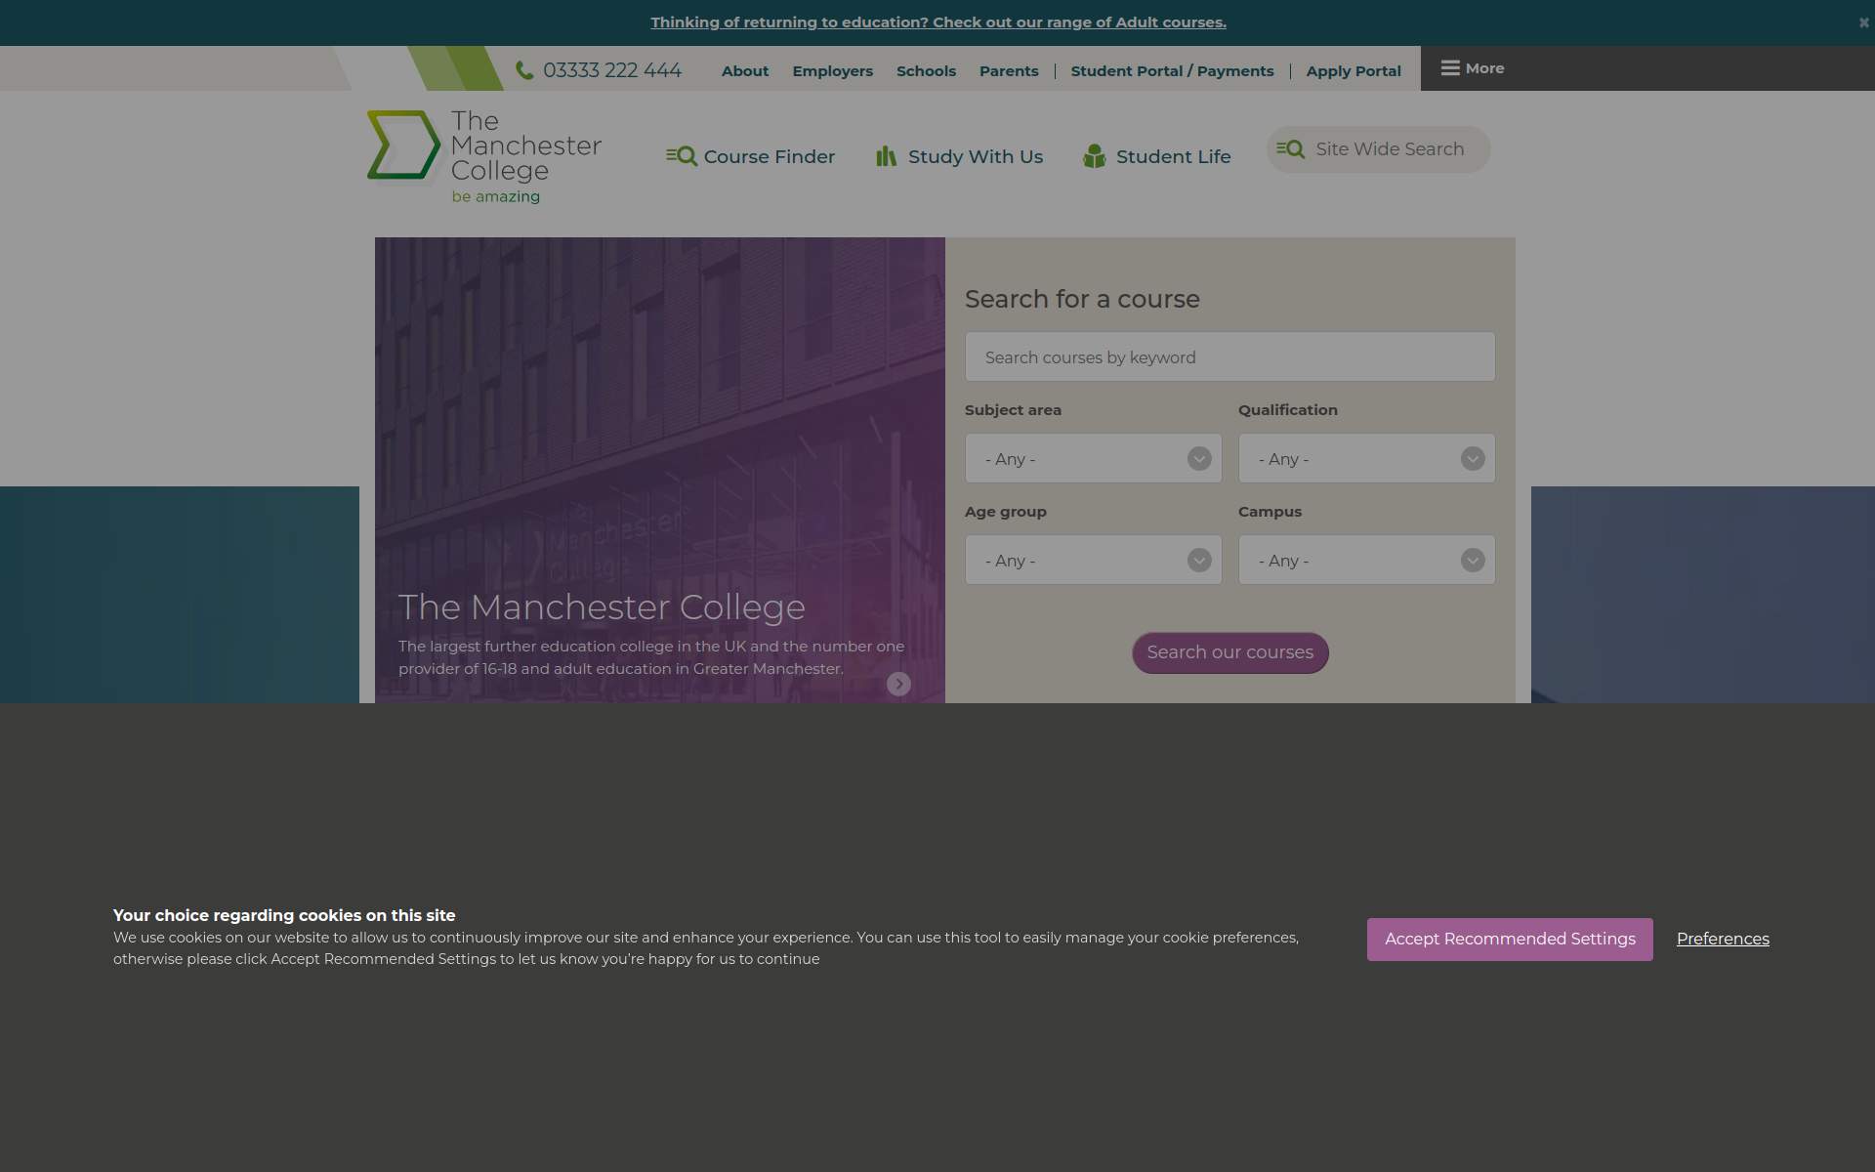Click the Study With Us books icon
Image resolution: width=1875 pixels, height=1172 pixels.
tap(886, 156)
